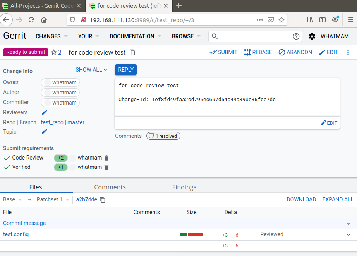The width and height of the screenshot is (357, 256).
Task: Open Firefox library icon
Action: (310, 20)
